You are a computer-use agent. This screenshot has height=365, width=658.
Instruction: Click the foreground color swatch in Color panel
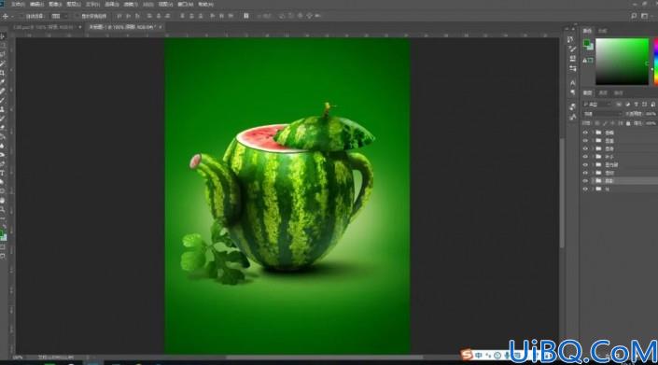586,43
